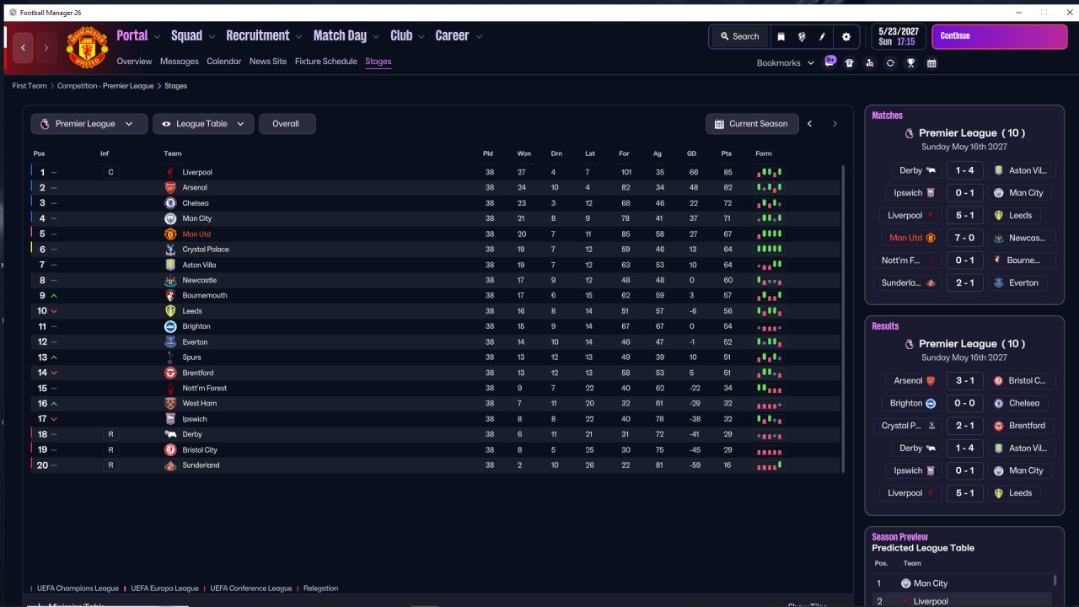Click Brighton team name in table
The image size is (1079, 607).
tap(196, 326)
